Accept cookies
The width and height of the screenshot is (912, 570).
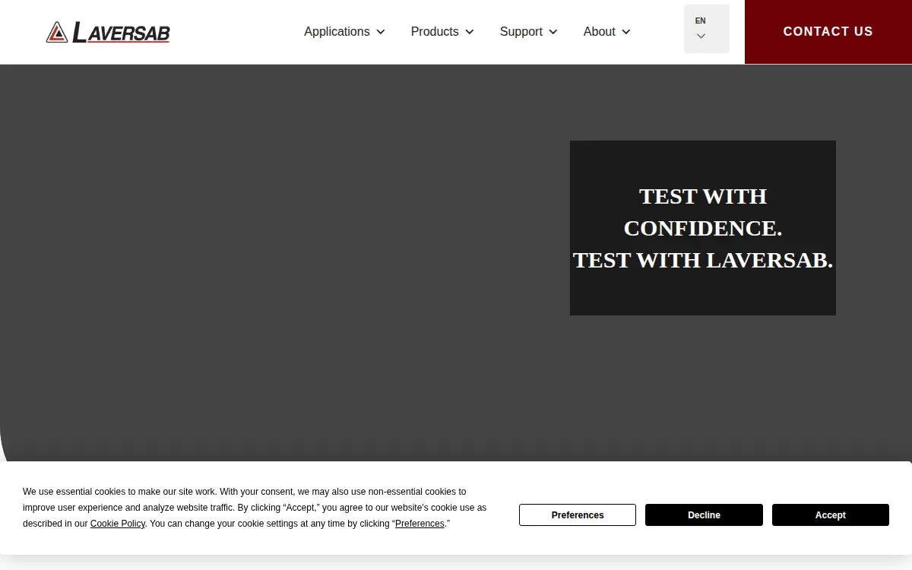(831, 515)
